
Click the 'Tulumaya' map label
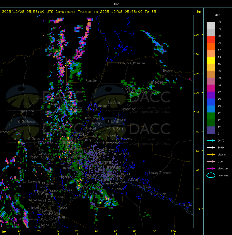(95, 123)
